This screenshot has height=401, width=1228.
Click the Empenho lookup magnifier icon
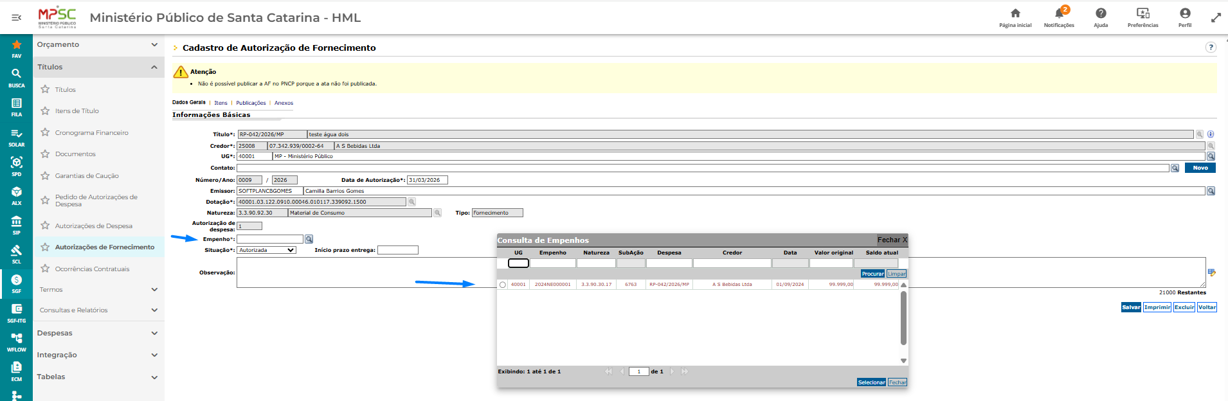(x=309, y=239)
